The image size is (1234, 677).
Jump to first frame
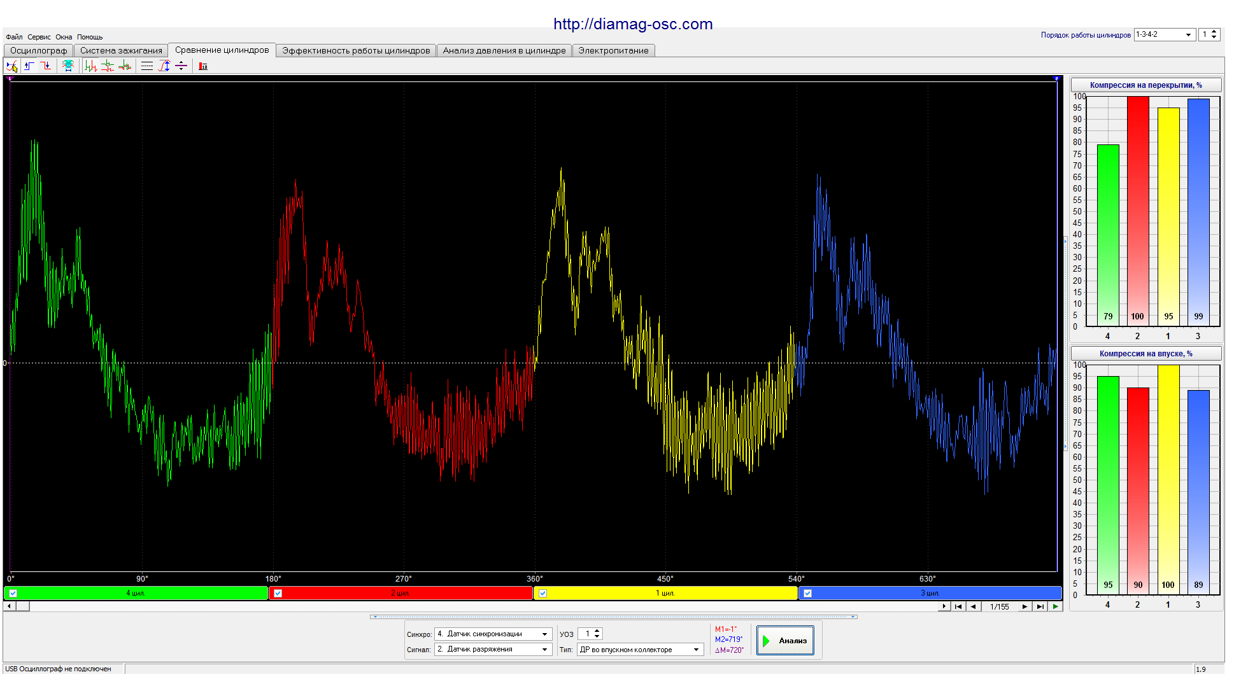(958, 606)
